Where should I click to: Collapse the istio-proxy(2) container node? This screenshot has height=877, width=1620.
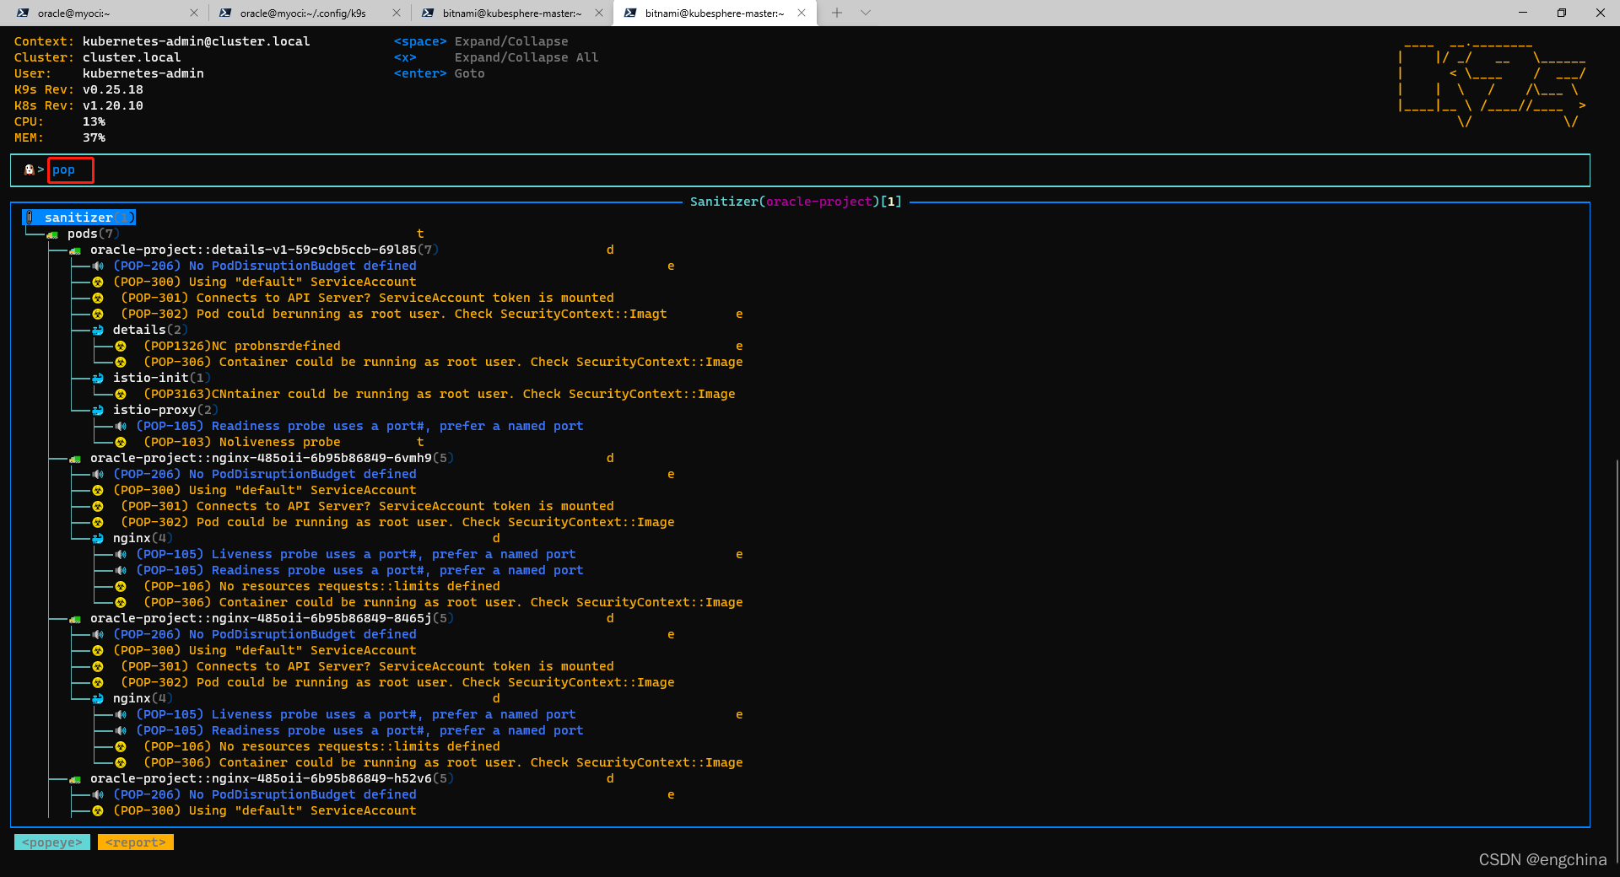tap(165, 410)
